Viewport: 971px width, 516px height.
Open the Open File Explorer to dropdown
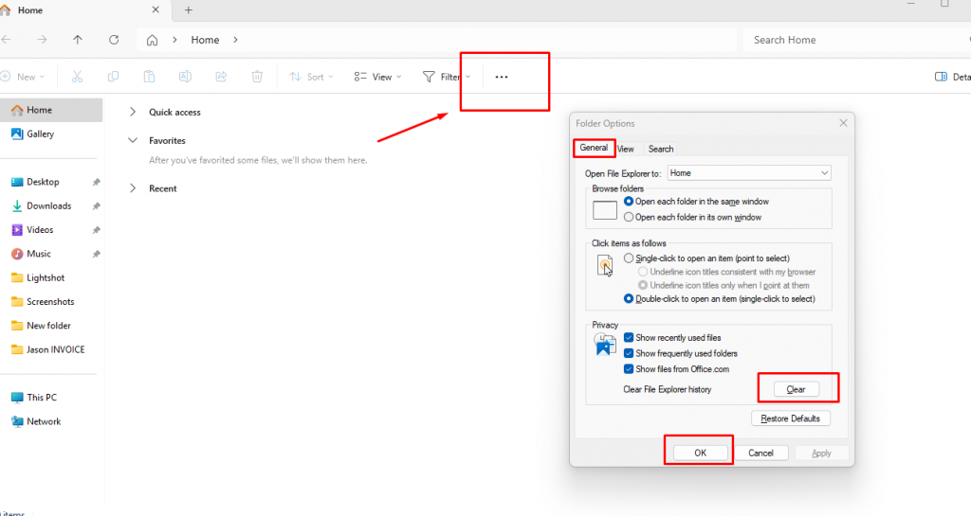tap(749, 173)
